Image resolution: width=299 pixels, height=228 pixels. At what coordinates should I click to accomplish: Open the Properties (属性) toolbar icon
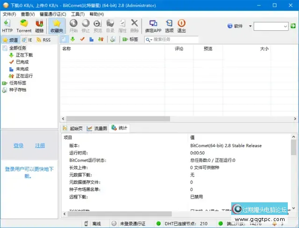(x=122, y=26)
